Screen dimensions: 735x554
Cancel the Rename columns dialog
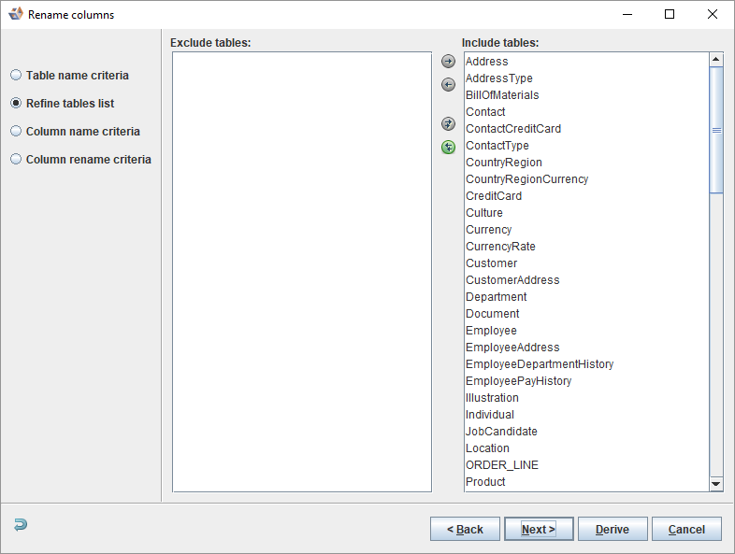point(686,529)
